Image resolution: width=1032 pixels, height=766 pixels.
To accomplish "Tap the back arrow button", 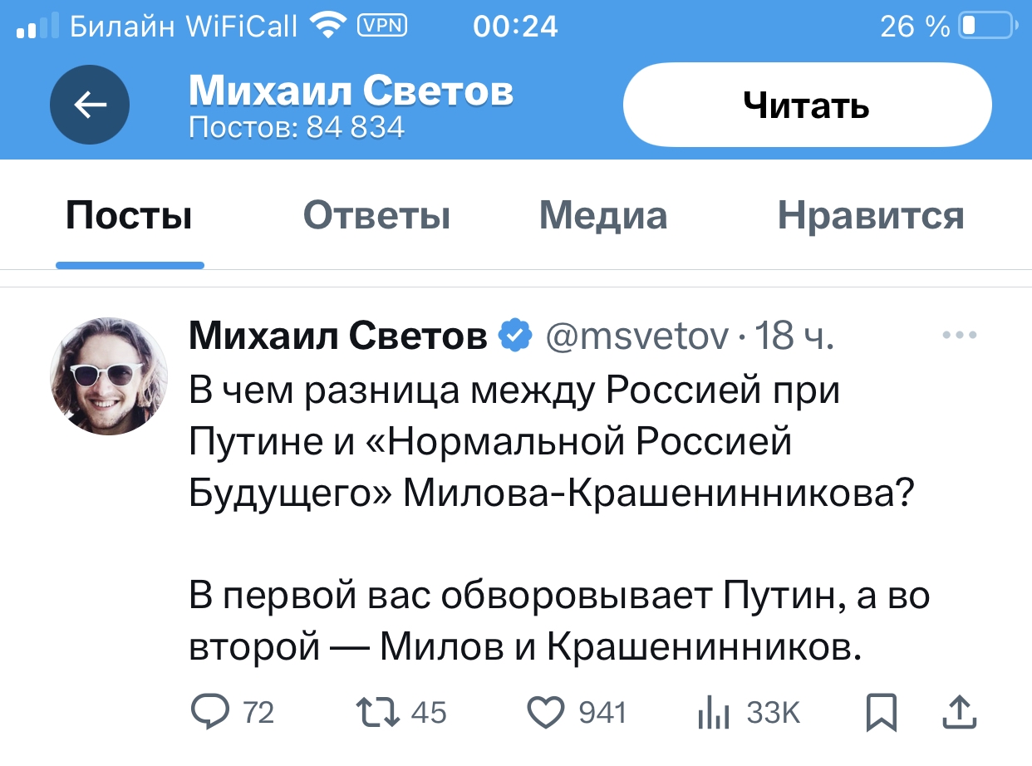I will click(90, 105).
